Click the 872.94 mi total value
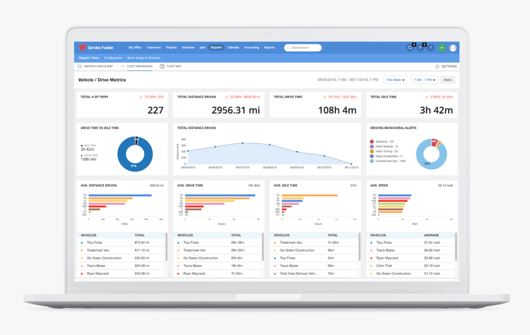The image size is (530, 335). coord(142,243)
